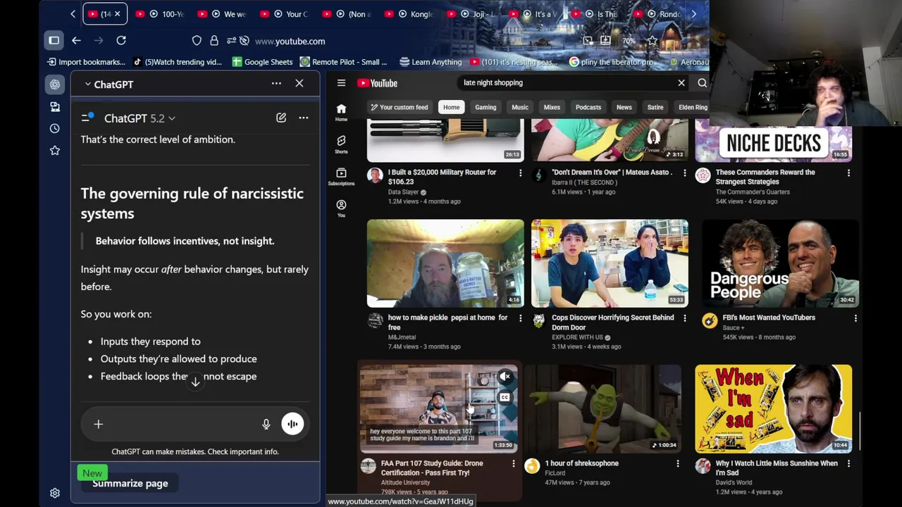This screenshot has width=902, height=507.
Task: Open Altitude University channel link
Action: click(405, 483)
